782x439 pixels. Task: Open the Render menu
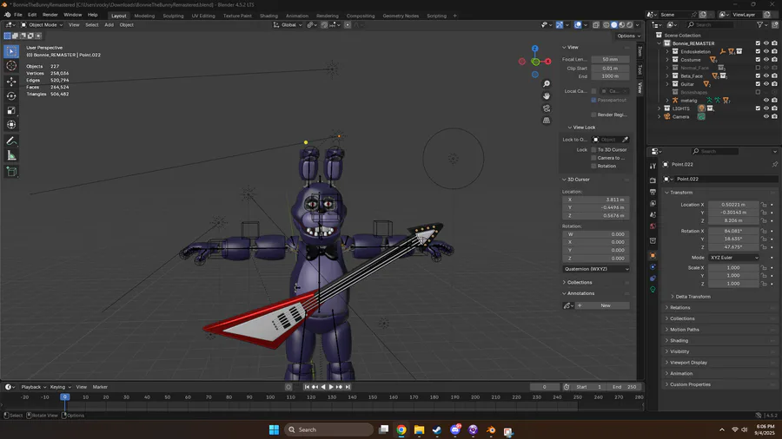[x=50, y=15]
